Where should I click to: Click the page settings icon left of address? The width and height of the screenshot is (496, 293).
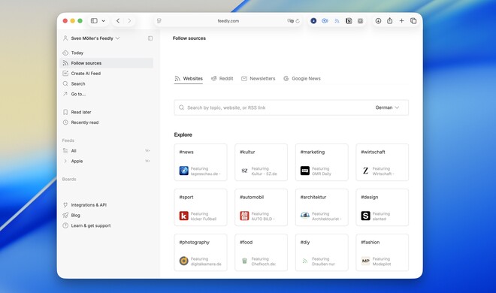pos(159,21)
